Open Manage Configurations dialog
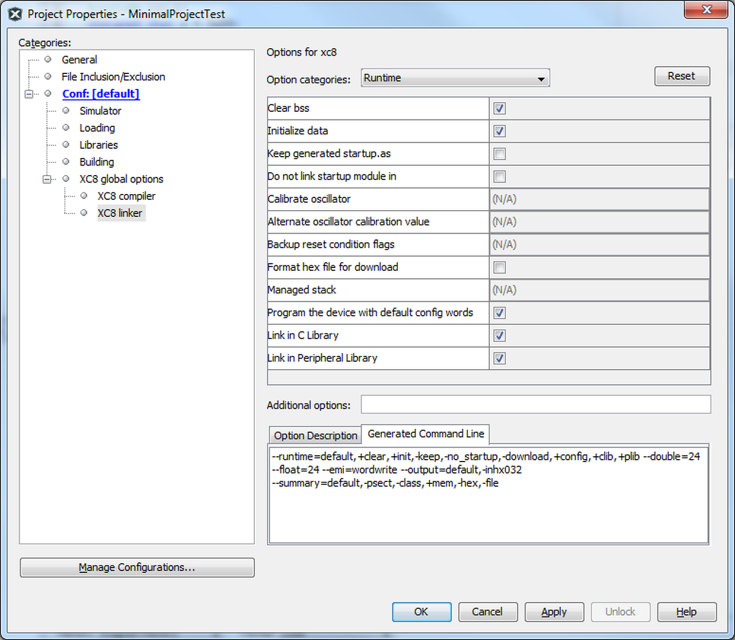The width and height of the screenshot is (735, 640). [x=137, y=567]
